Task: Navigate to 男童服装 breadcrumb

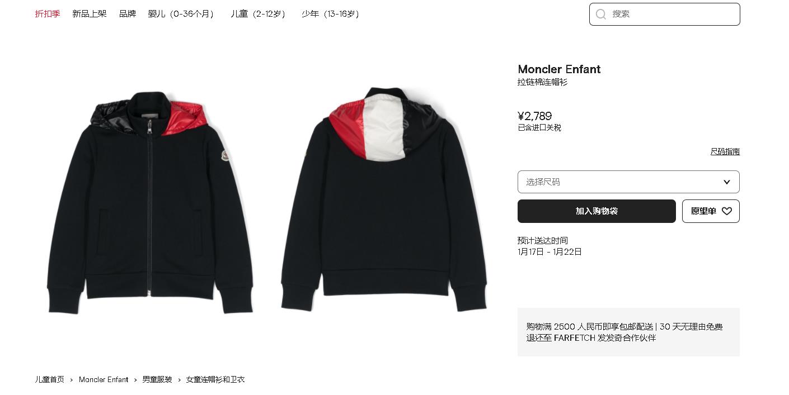Action: 157,379
